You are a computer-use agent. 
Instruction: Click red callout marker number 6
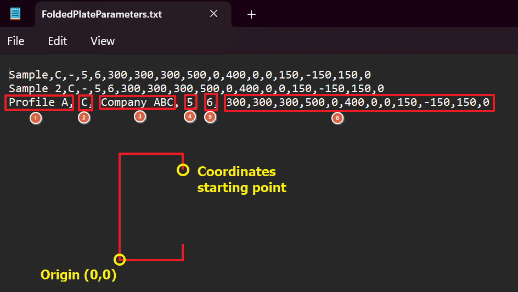(338, 118)
